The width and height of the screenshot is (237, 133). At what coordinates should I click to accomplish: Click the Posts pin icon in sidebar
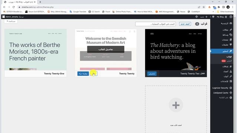(x=231, y=30)
